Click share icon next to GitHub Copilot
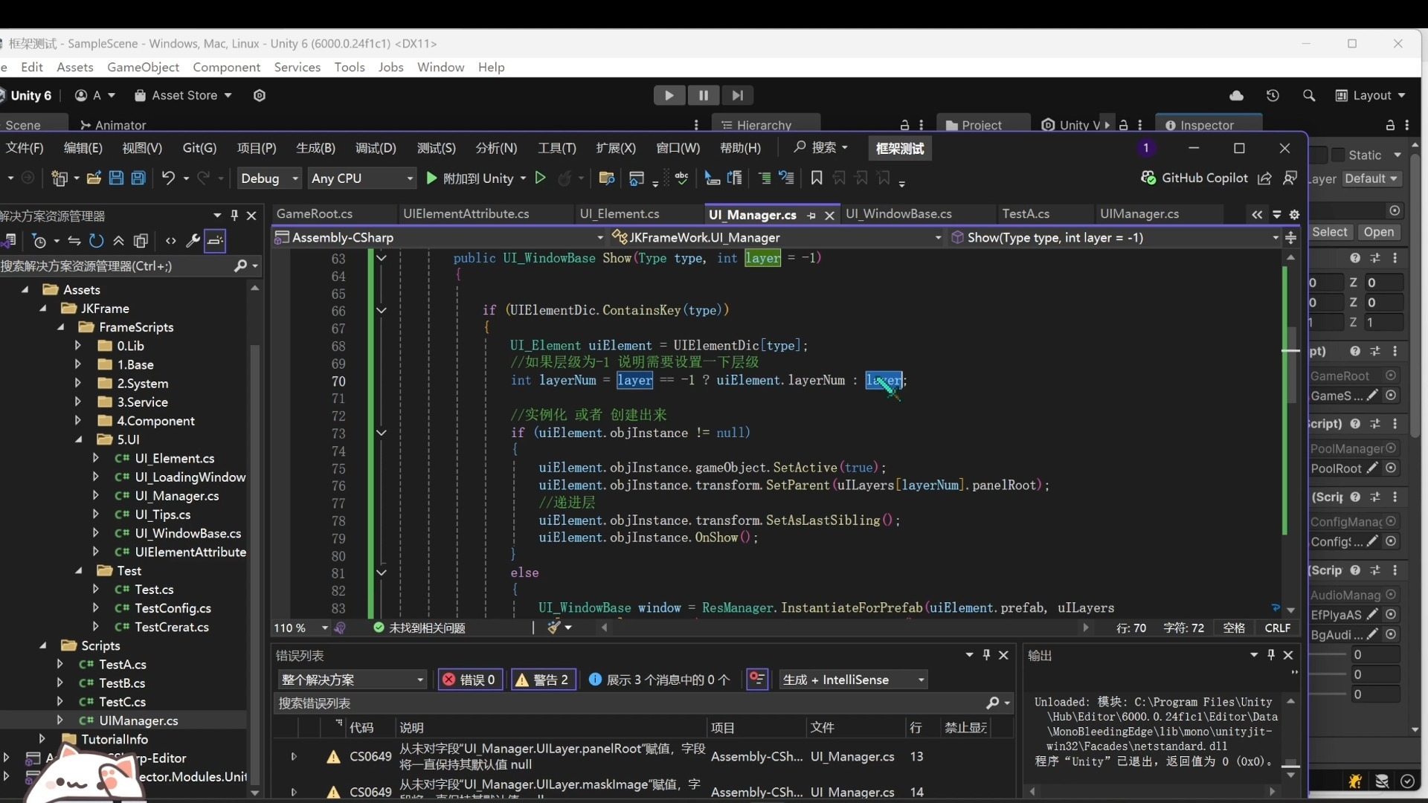This screenshot has width=1428, height=803. pyautogui.click(x=1264, y=178)
